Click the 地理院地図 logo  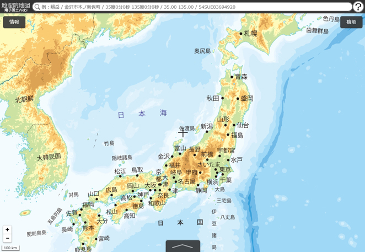click(x=15, y=7)
